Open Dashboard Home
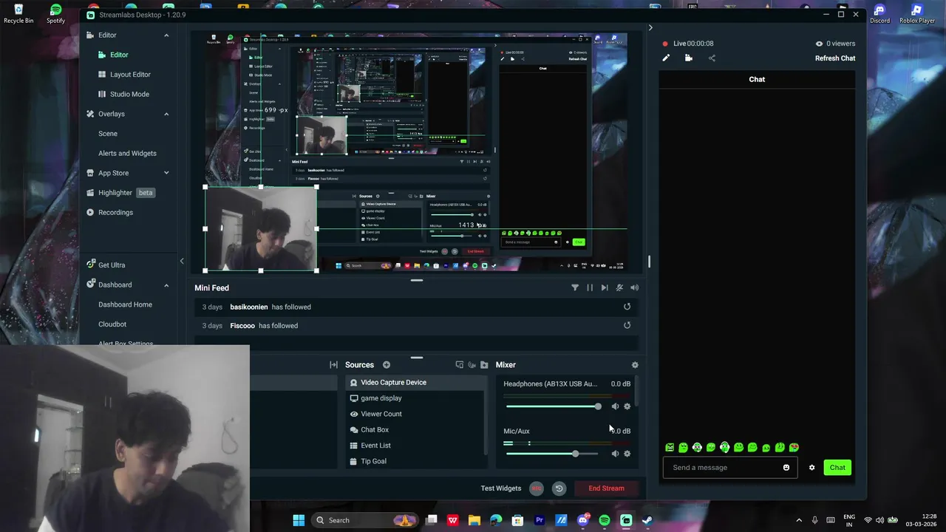Viewport: 946px width, 532px height. tap(125, 304)
